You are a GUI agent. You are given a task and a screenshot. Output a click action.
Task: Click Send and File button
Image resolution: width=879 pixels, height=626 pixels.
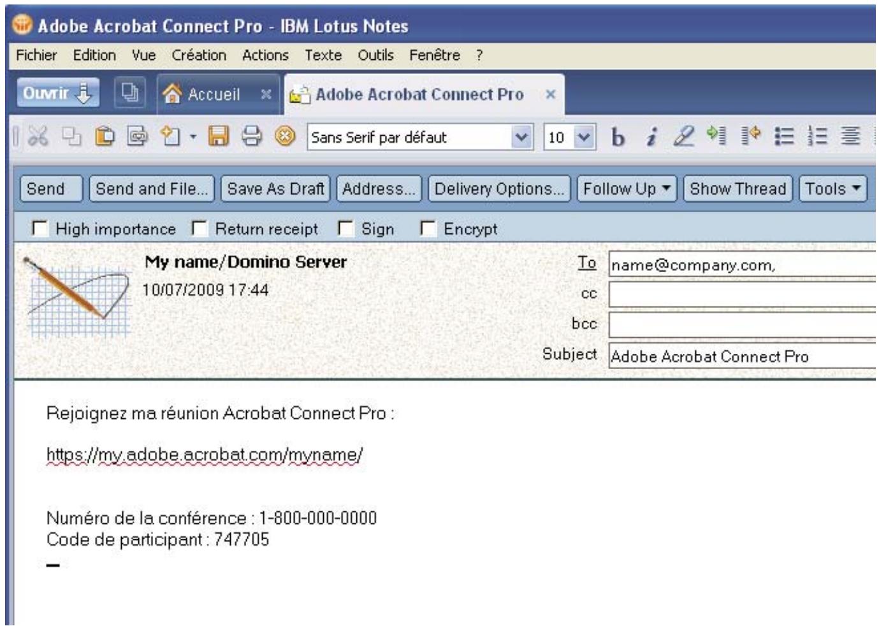pyautogui.click(x=152, y=189)
